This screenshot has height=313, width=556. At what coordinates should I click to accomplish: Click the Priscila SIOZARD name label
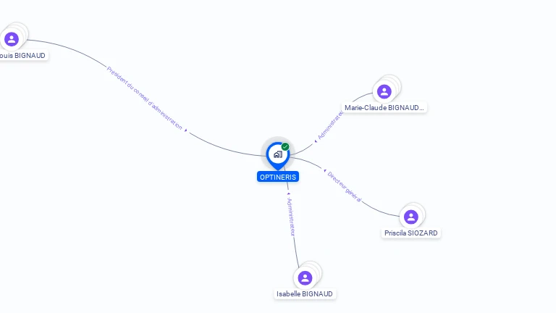(x=411, y=233)
